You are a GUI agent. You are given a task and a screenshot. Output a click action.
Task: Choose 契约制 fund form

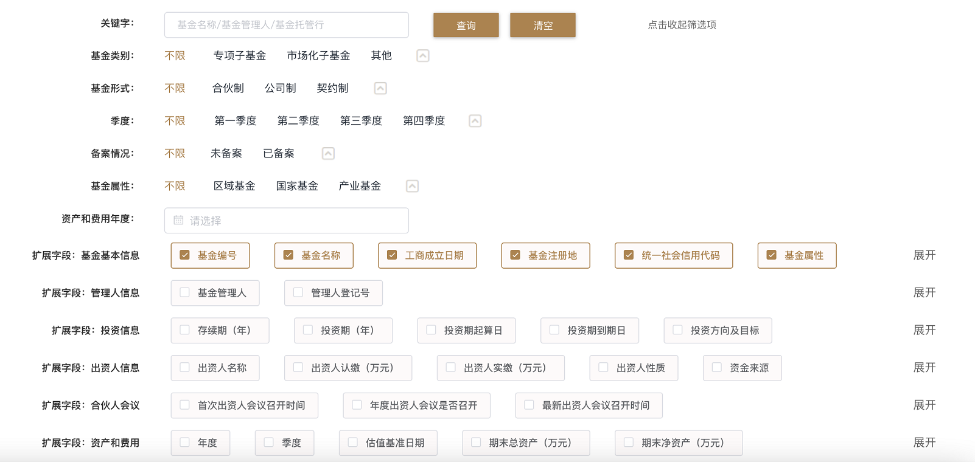point(333,89)
